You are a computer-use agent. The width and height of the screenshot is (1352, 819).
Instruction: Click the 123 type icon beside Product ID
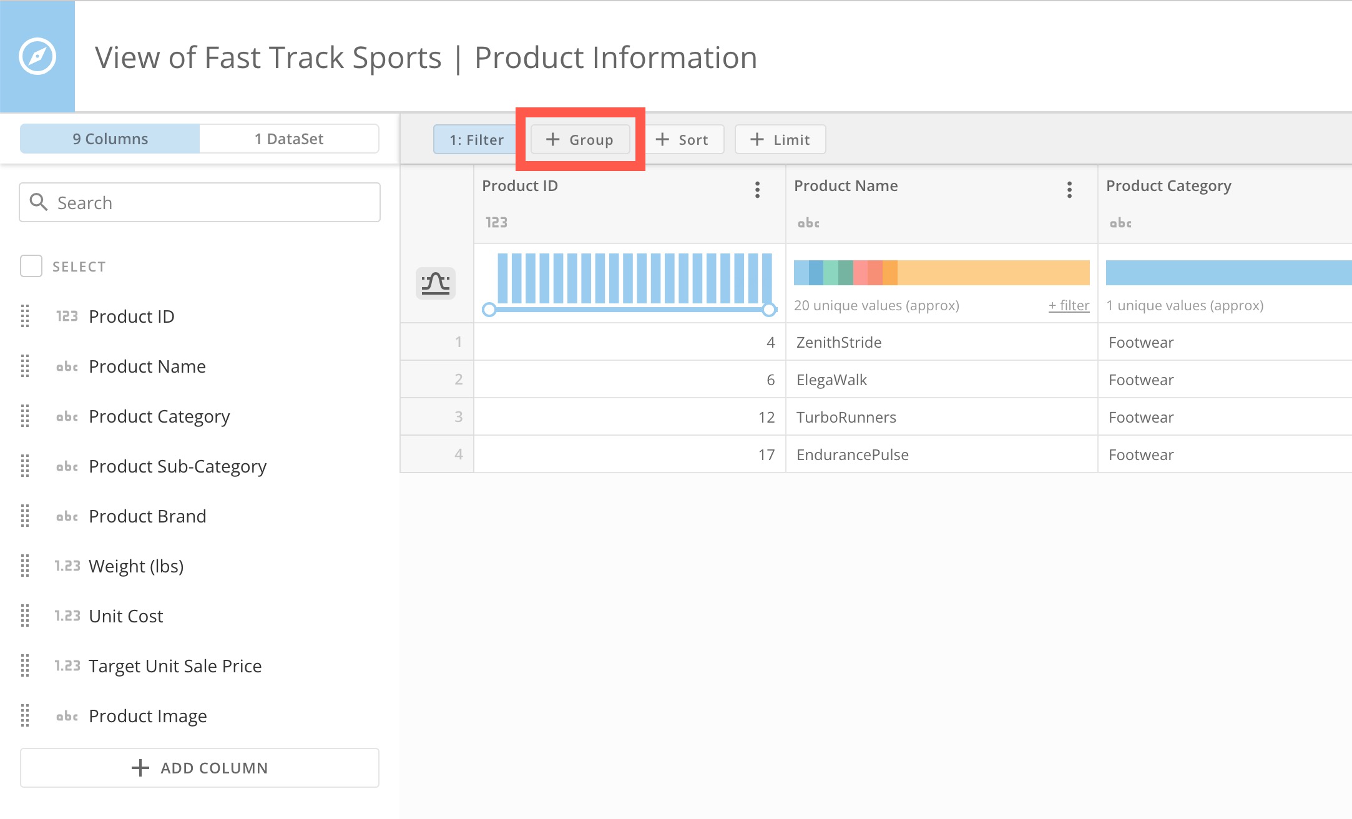tap(67, 316)
